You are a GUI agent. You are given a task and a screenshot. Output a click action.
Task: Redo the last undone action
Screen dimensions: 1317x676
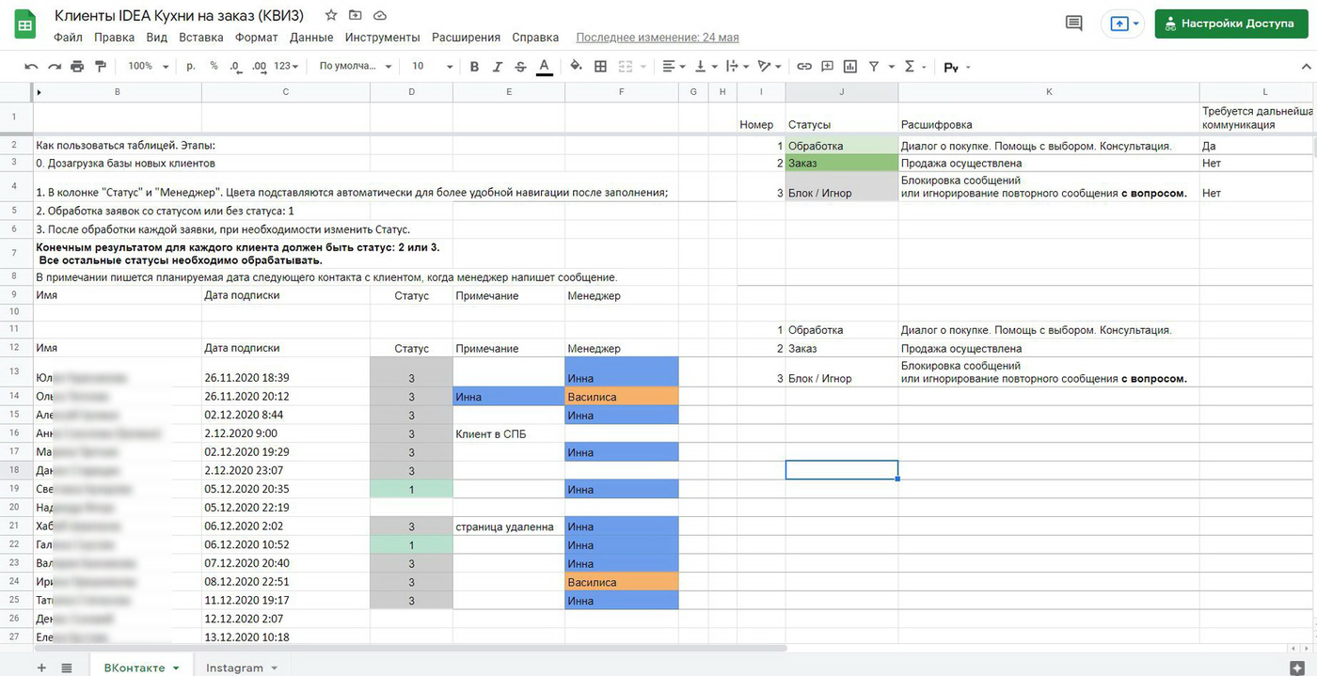point(55,67)
